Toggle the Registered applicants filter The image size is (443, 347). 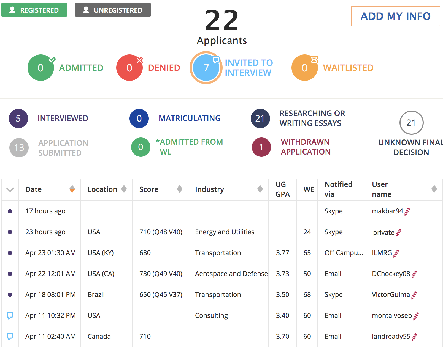pos(34,10)
